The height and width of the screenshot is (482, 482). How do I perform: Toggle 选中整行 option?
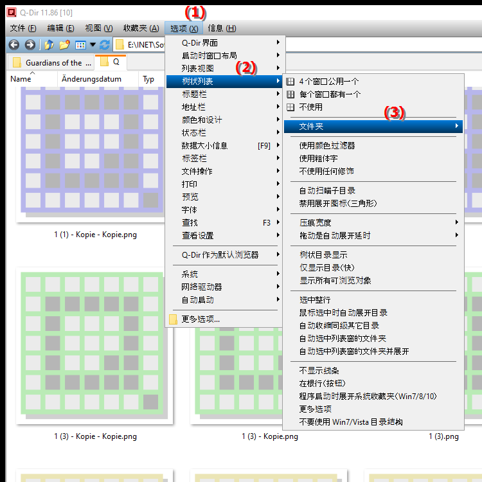(373, 299)
